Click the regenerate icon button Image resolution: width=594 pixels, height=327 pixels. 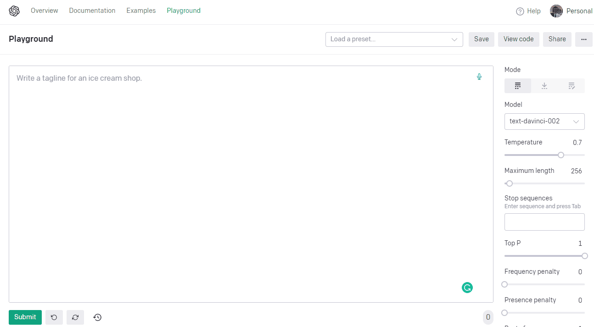point(75,317)
